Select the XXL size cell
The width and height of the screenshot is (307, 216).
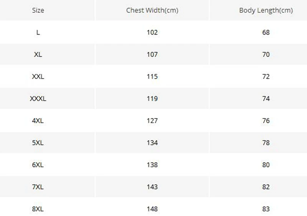click(38, 77)
